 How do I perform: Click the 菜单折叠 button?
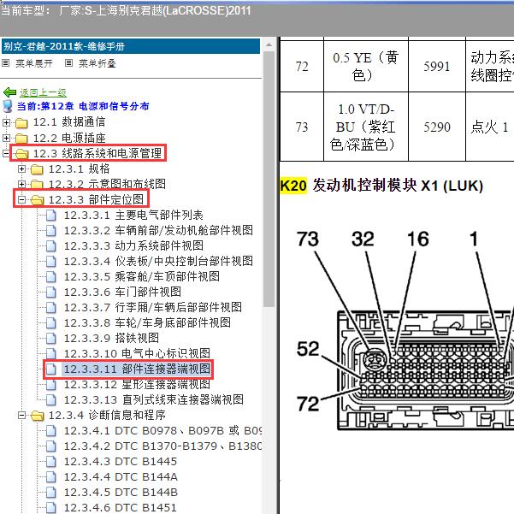(97, 63)
